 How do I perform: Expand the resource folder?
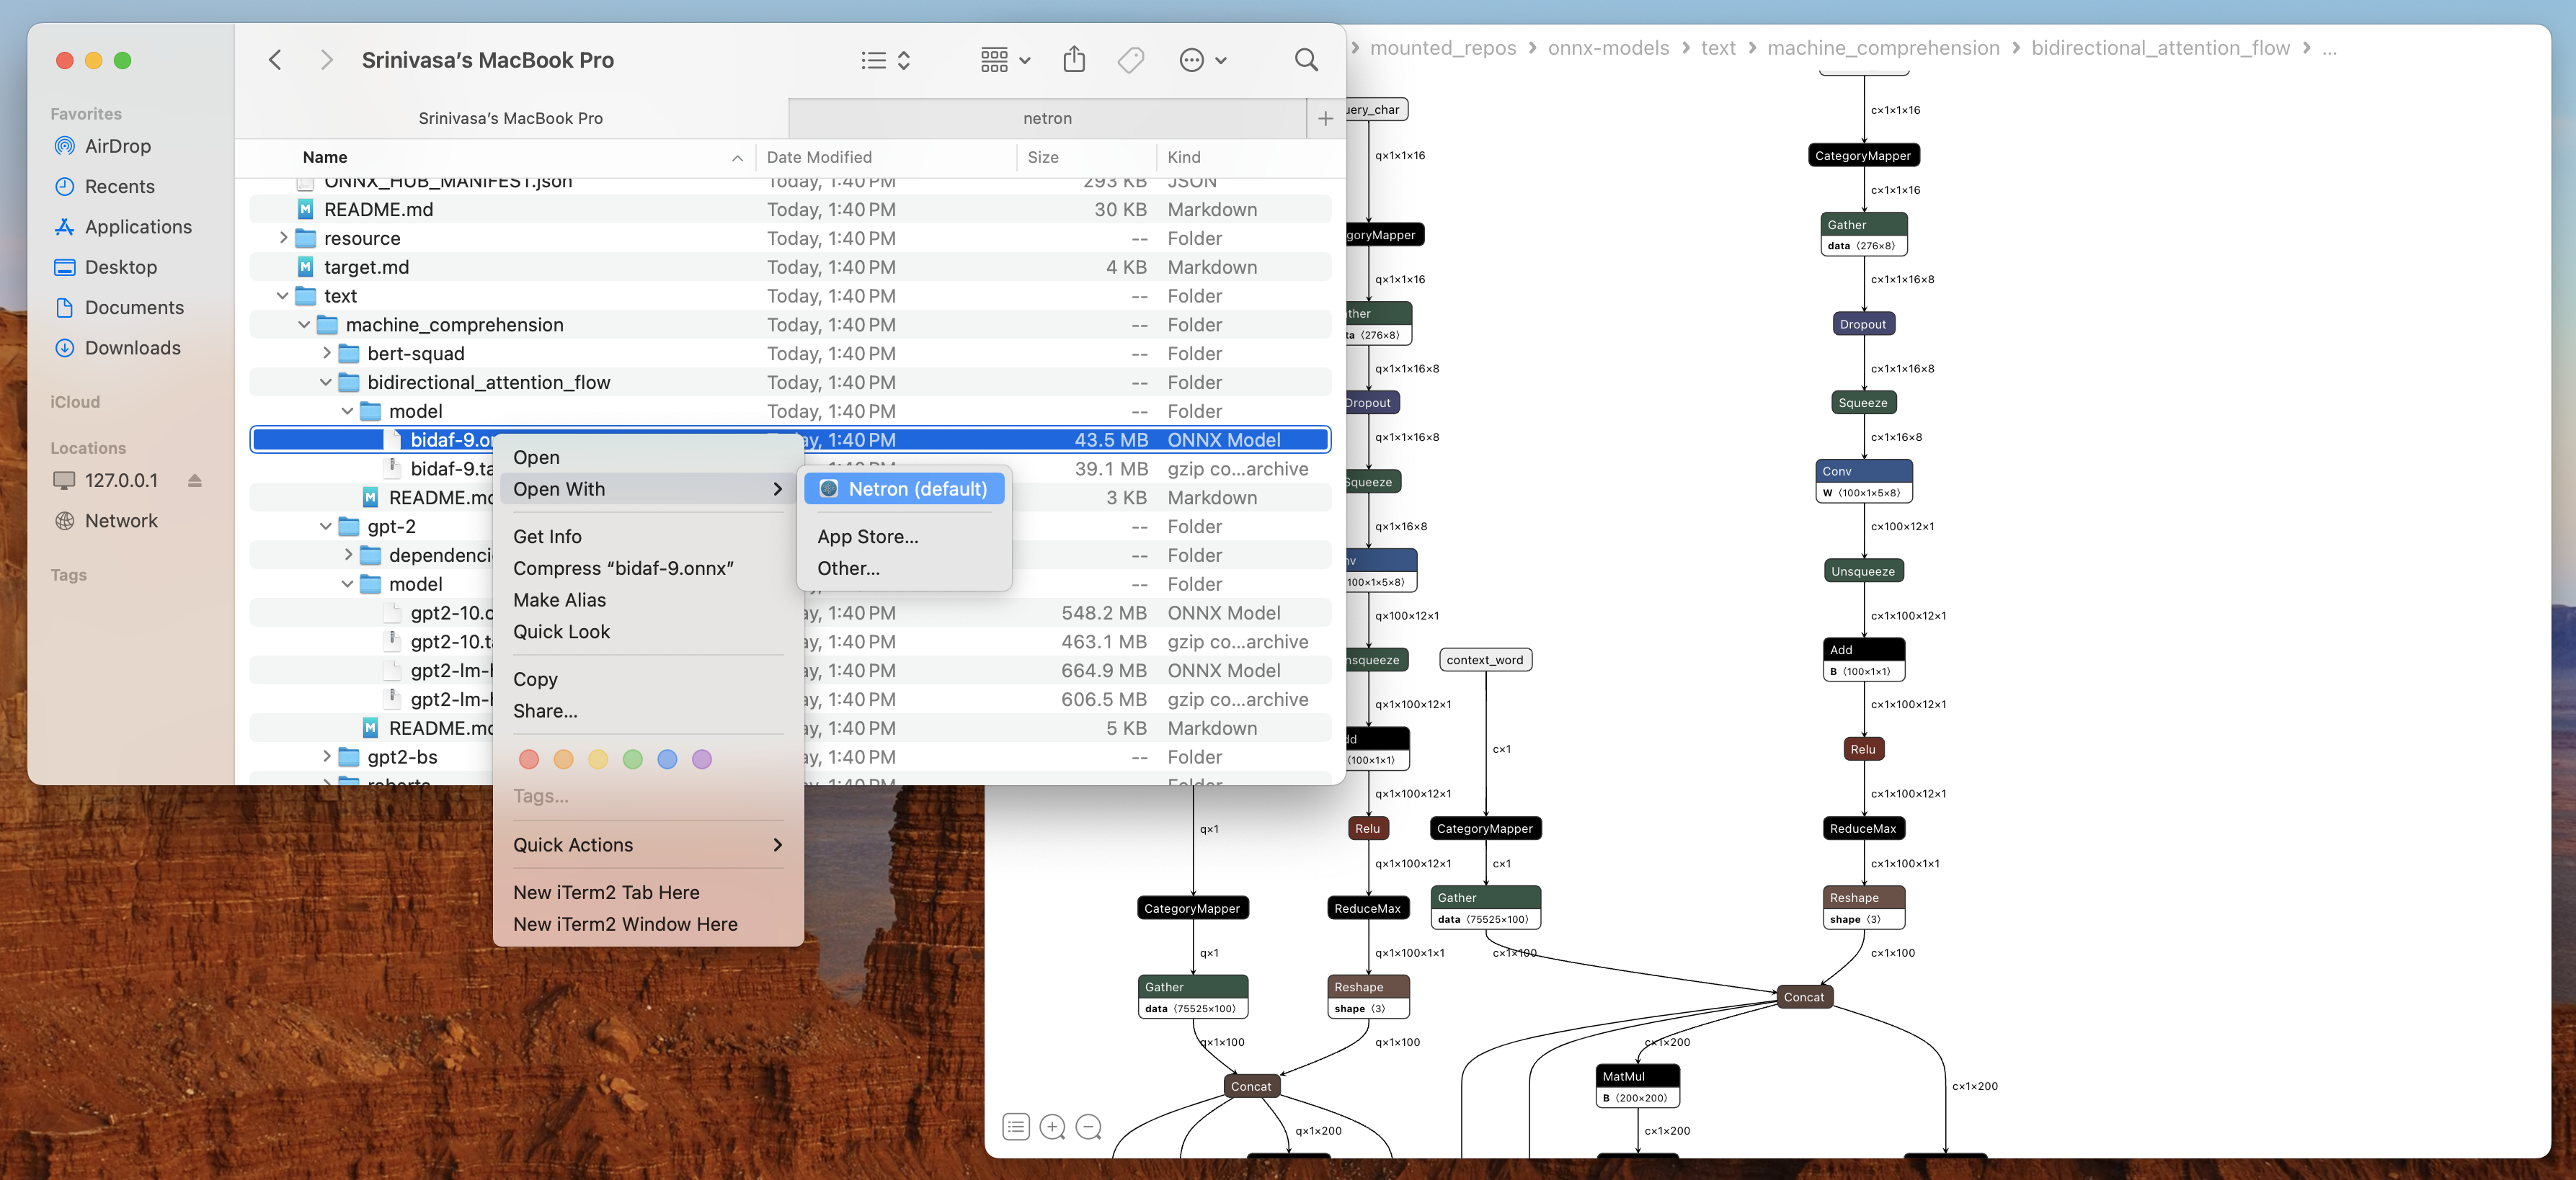pos(283,238)
